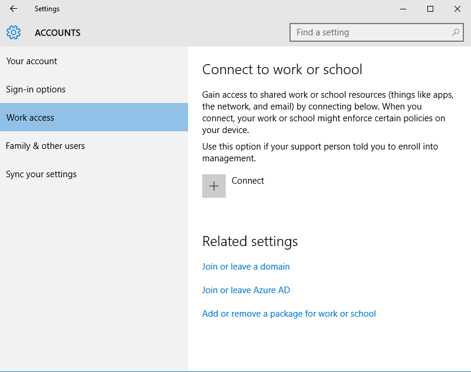Image resolution: width=471 pixels, height=372 pixels.
Task: Focus the 'Find a setting' search box
Action: click(371, 32)
